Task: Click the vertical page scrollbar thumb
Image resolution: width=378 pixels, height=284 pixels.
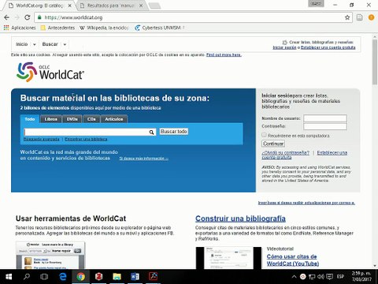Action: tap(375, 62)
